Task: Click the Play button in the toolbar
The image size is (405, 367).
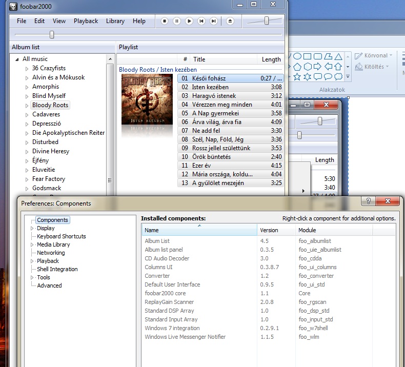Action: click(189, 21)
